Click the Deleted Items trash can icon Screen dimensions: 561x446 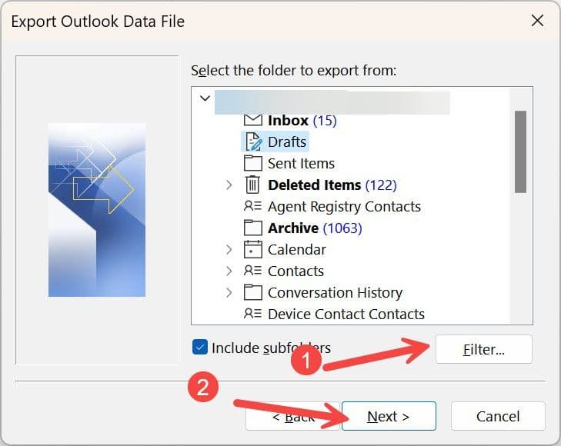coord(252,185)
